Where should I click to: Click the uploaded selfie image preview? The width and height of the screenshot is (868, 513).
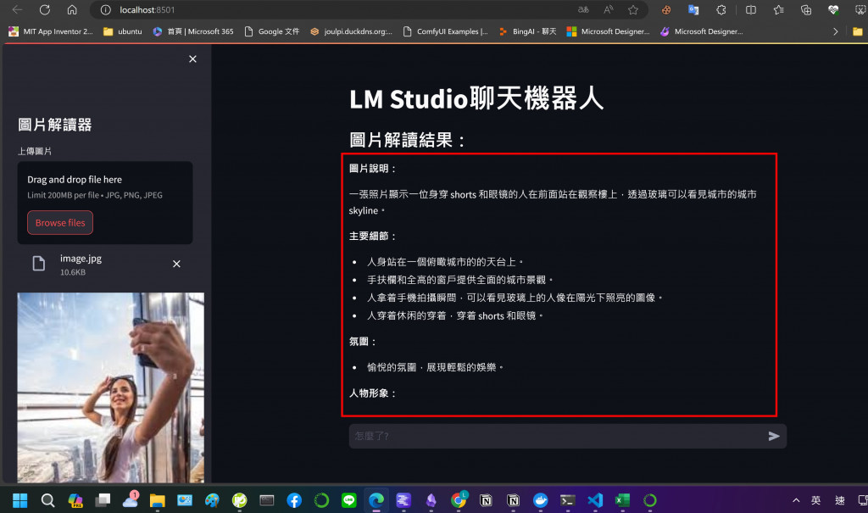pyautogui.click(x=111, y=388)
